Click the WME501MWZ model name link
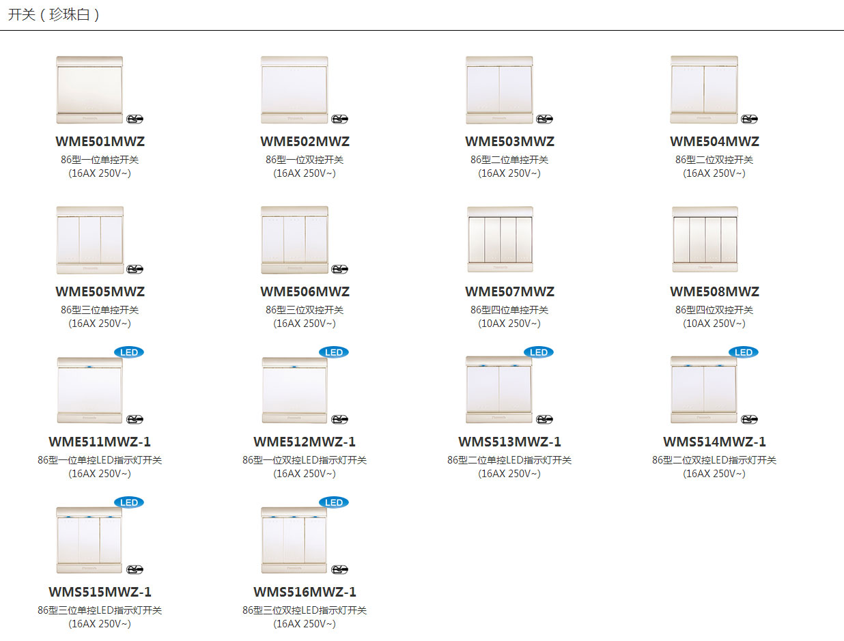The image size is (844, 641). (x=100, y=141)
